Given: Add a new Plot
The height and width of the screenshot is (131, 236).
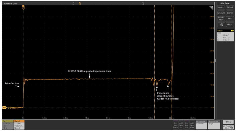Looking at the screenshot, I should point(230,18).
